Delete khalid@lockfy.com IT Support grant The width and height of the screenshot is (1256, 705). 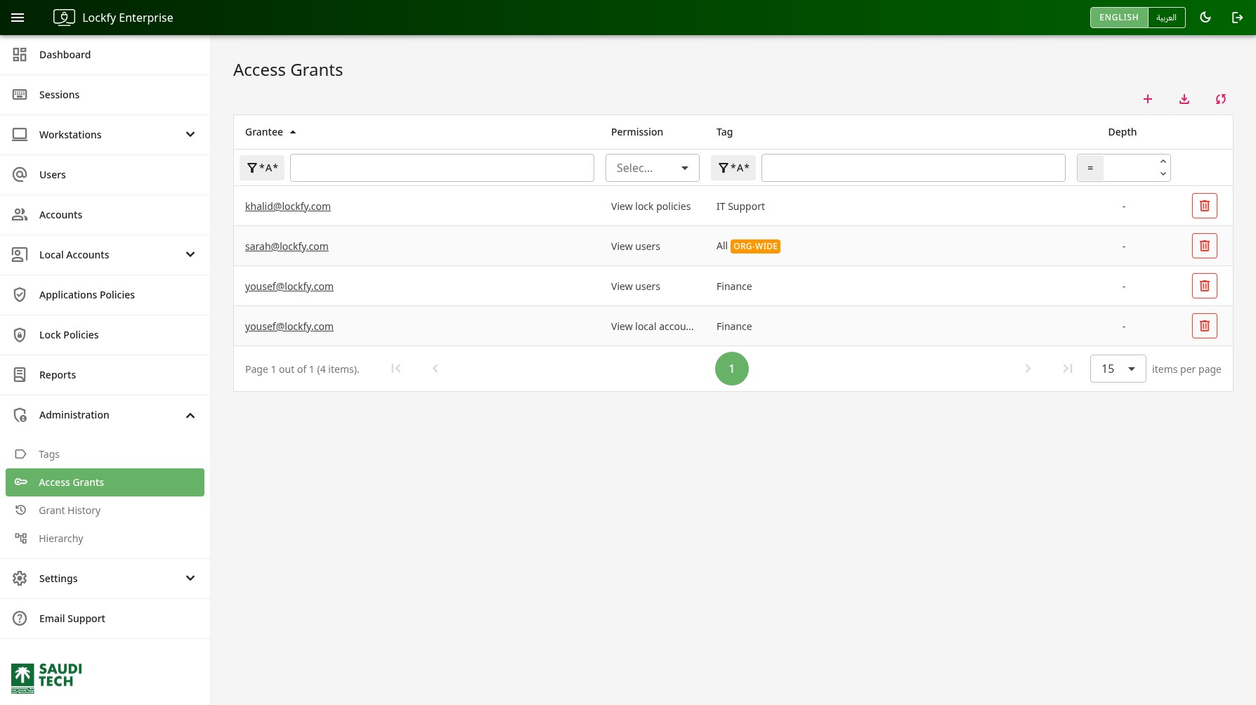click(1205, 206)
